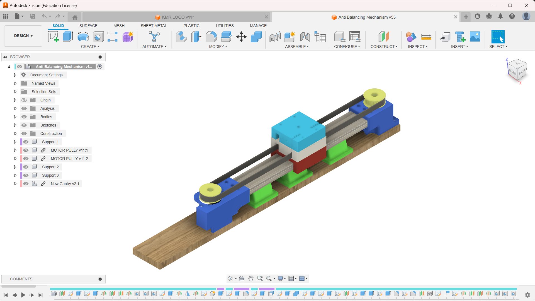
Task: Show the hidden Origin folder
Action: coord(24,100)
